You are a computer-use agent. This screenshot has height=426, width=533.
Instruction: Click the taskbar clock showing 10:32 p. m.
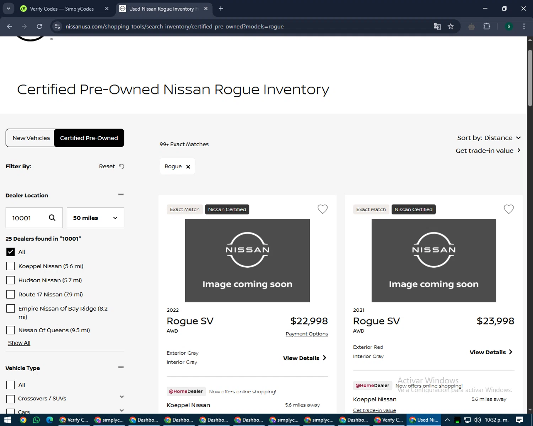pos(497,420)
